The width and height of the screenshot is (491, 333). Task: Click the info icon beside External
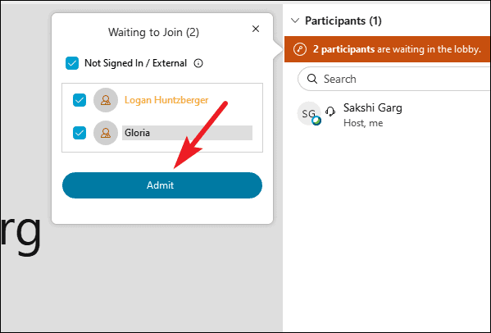[198, 63]
